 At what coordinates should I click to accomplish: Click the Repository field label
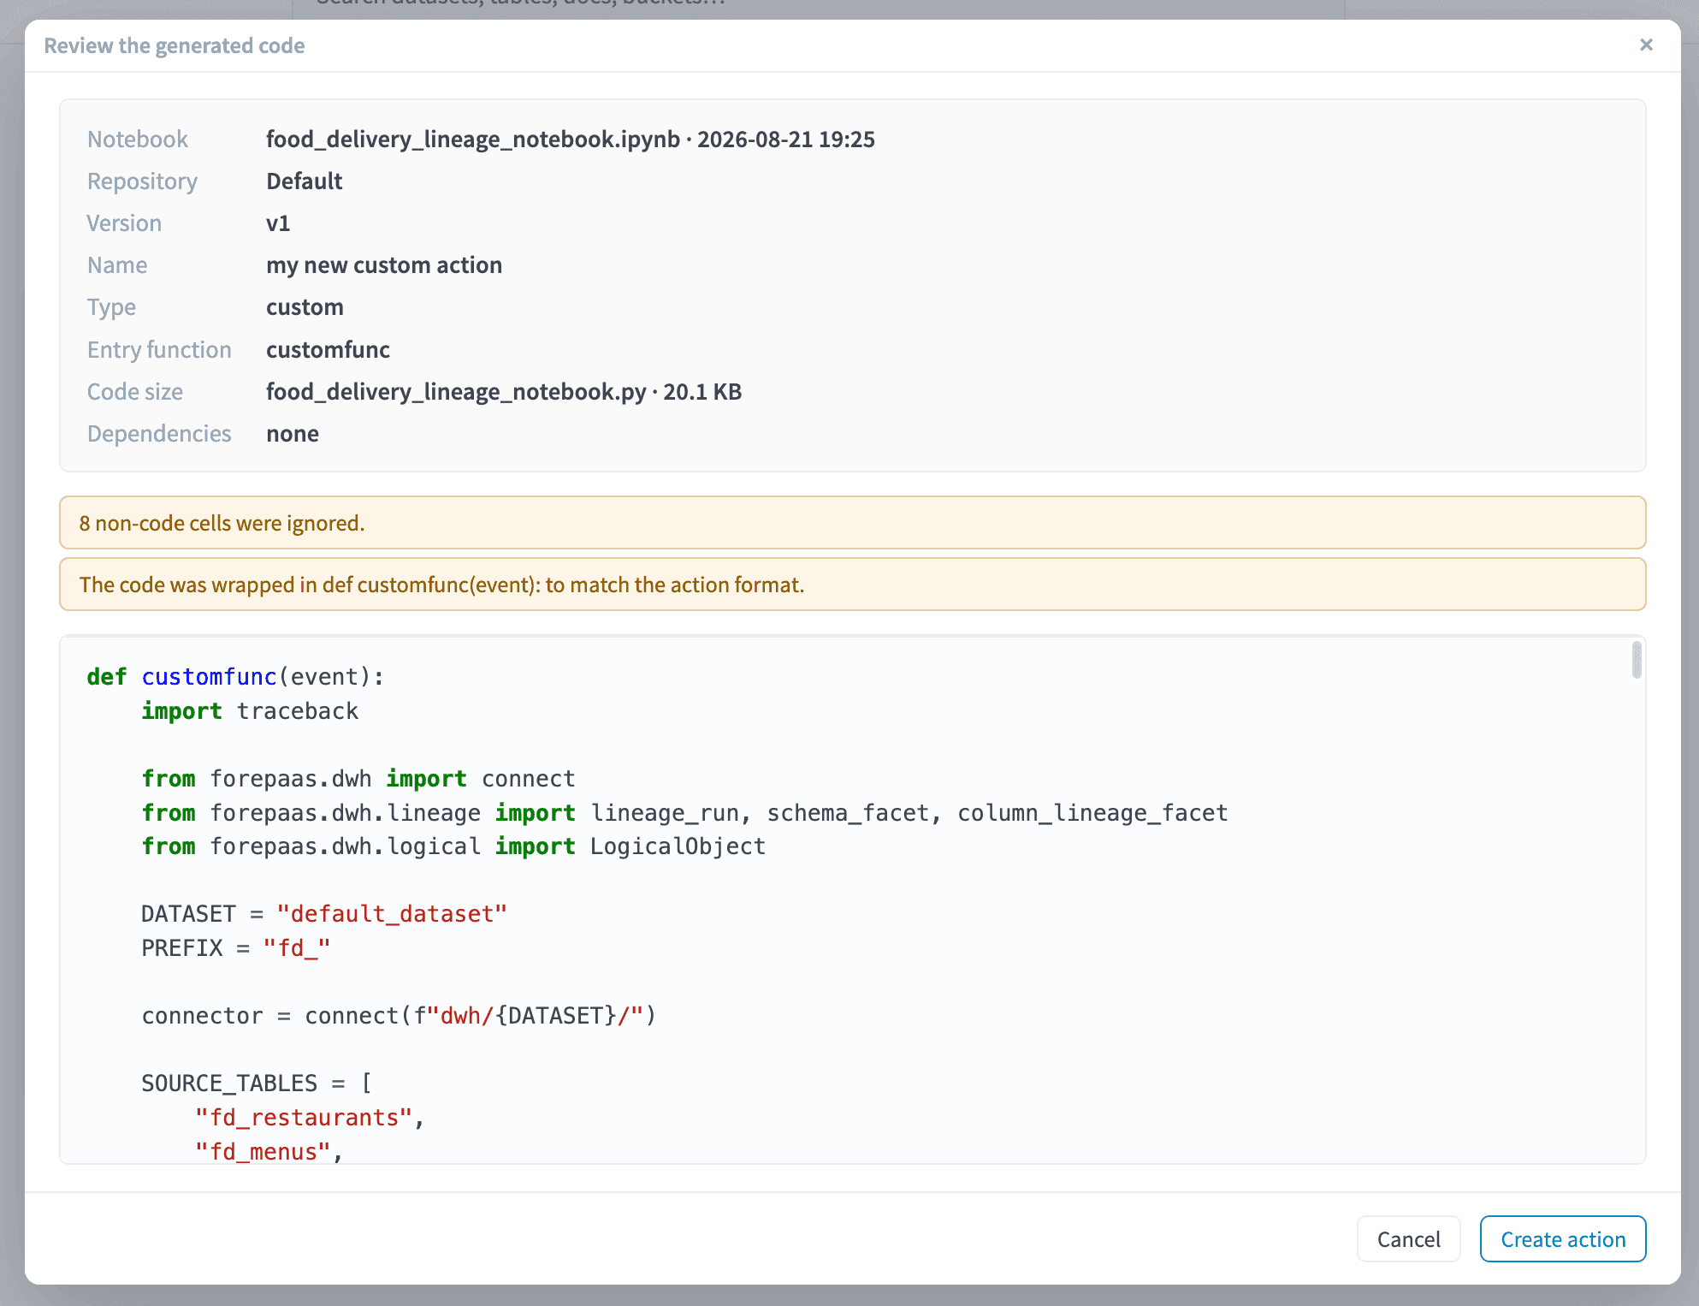click(142, 181)
